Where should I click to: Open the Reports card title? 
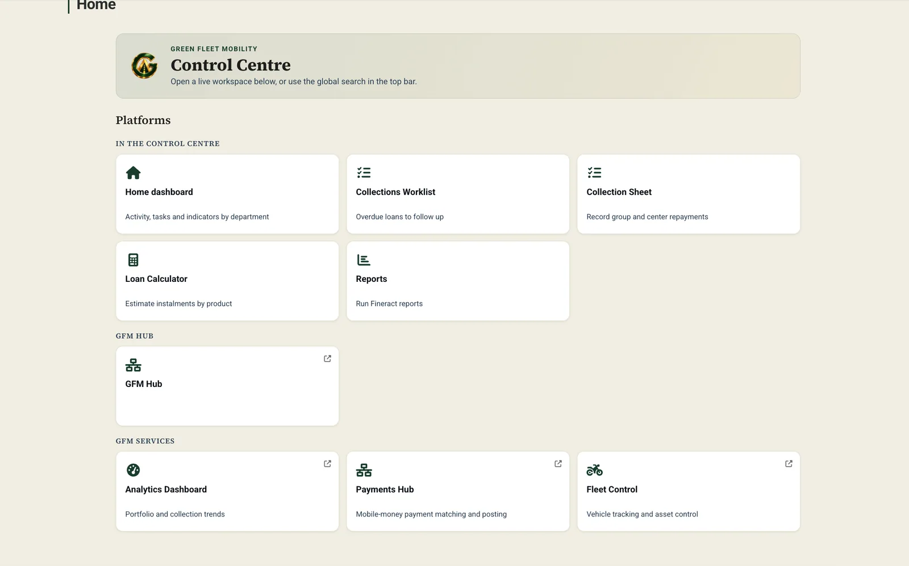pos(371,279)
